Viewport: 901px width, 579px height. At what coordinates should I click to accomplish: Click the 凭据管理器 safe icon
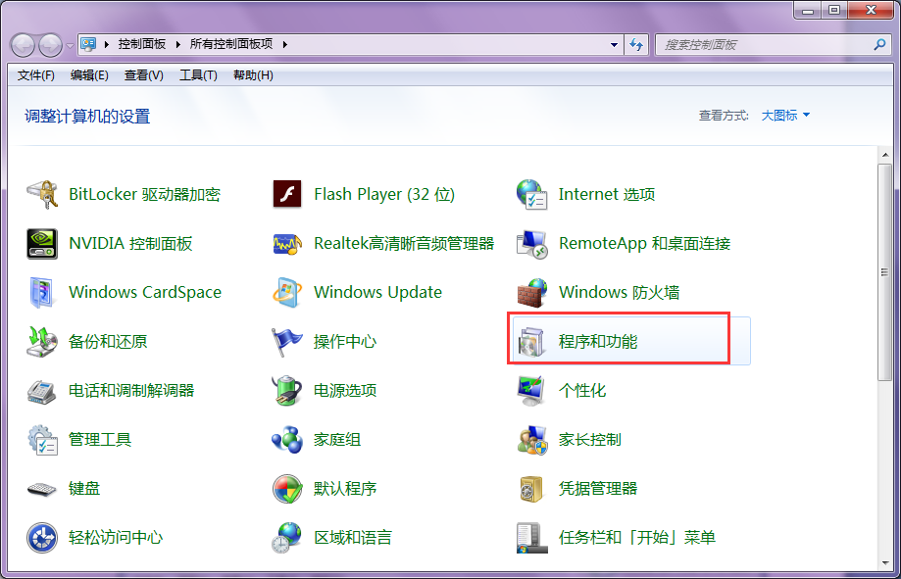click(531, 489)
